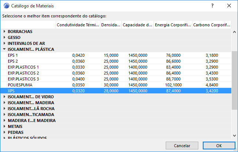Click EXP.PLASTICOS 2 carbon value 3,4300
This screenshot has width=238, height=152.
[x=212, y=73]
